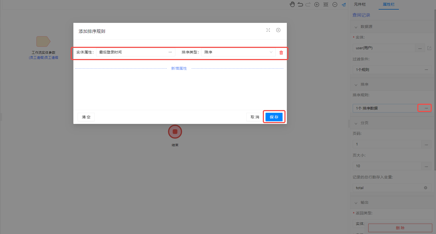Image resolution: width=436 pixels, height=234 pixels.
Task: Open the 排序类型 dropdown showing 降序
Action: [x=238, y=52]
